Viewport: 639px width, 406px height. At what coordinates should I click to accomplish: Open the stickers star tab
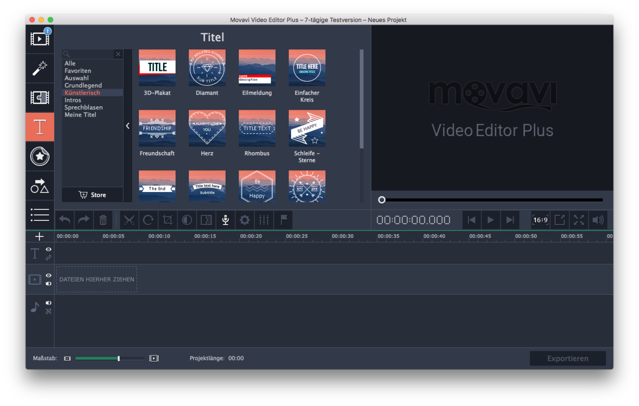(x=40, y=157)
